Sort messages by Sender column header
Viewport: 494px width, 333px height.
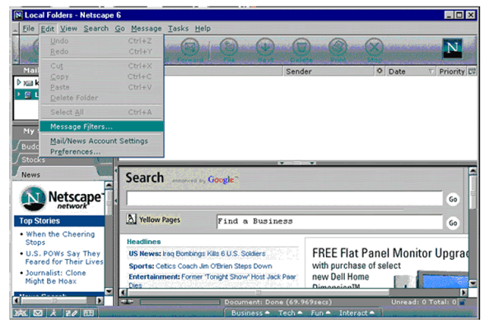329,72
